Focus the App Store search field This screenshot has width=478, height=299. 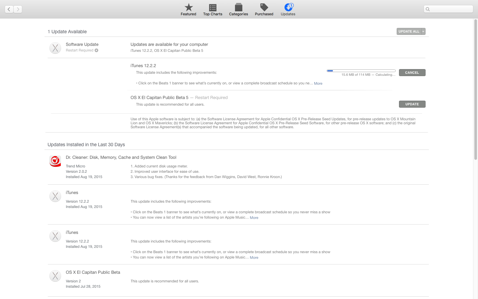click(x=448, y=9)
